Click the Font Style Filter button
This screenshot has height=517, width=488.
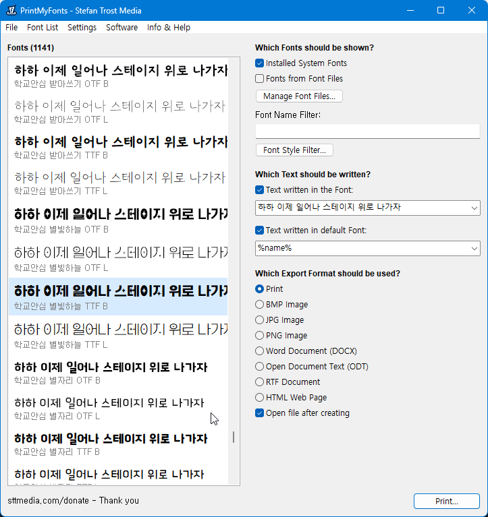[x=294, y=150]
